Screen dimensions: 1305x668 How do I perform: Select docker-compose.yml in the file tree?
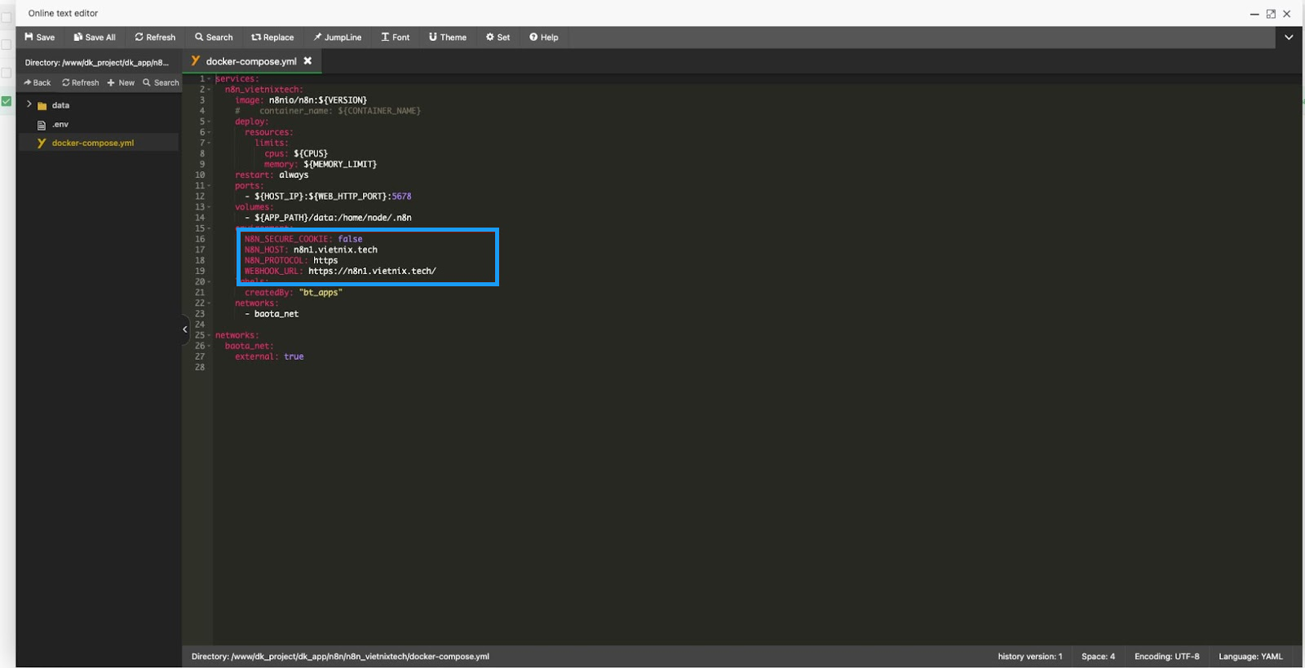click(92, 143)
